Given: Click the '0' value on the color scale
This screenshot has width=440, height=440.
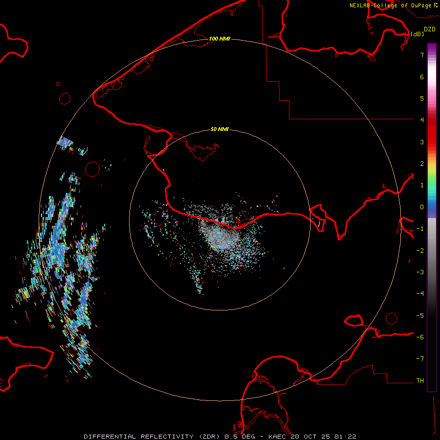Looking at the screenshot, I should pos(422,207).
